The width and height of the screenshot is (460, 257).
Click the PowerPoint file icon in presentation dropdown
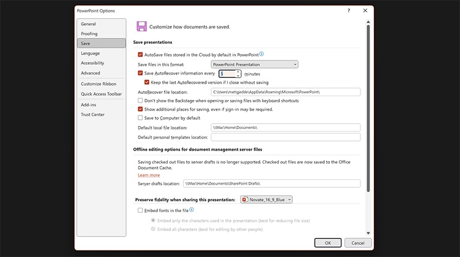coord(245,200)
